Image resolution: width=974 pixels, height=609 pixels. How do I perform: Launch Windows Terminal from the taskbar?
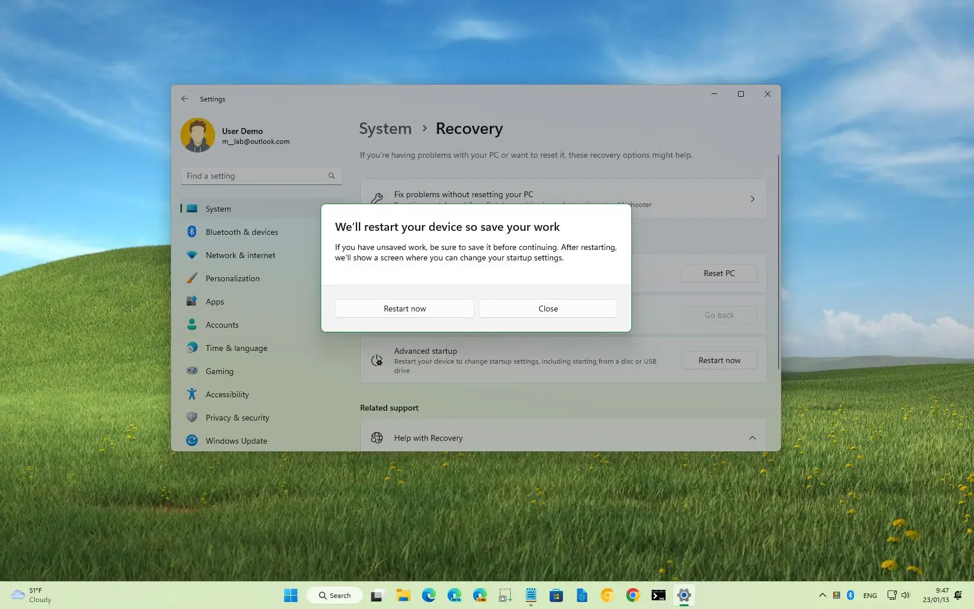tap(658, 595)
